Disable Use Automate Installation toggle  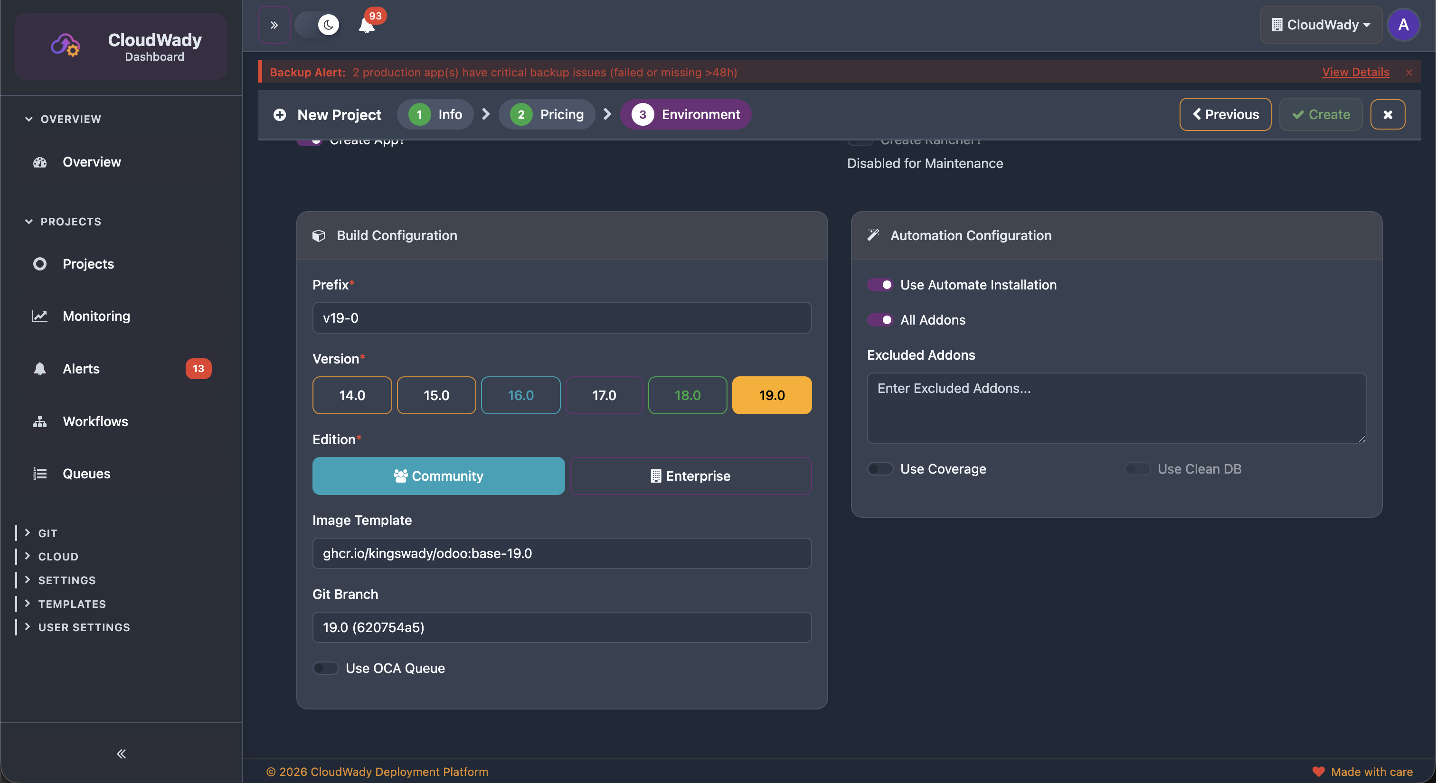pyautogui.click(x=879, y=285)
